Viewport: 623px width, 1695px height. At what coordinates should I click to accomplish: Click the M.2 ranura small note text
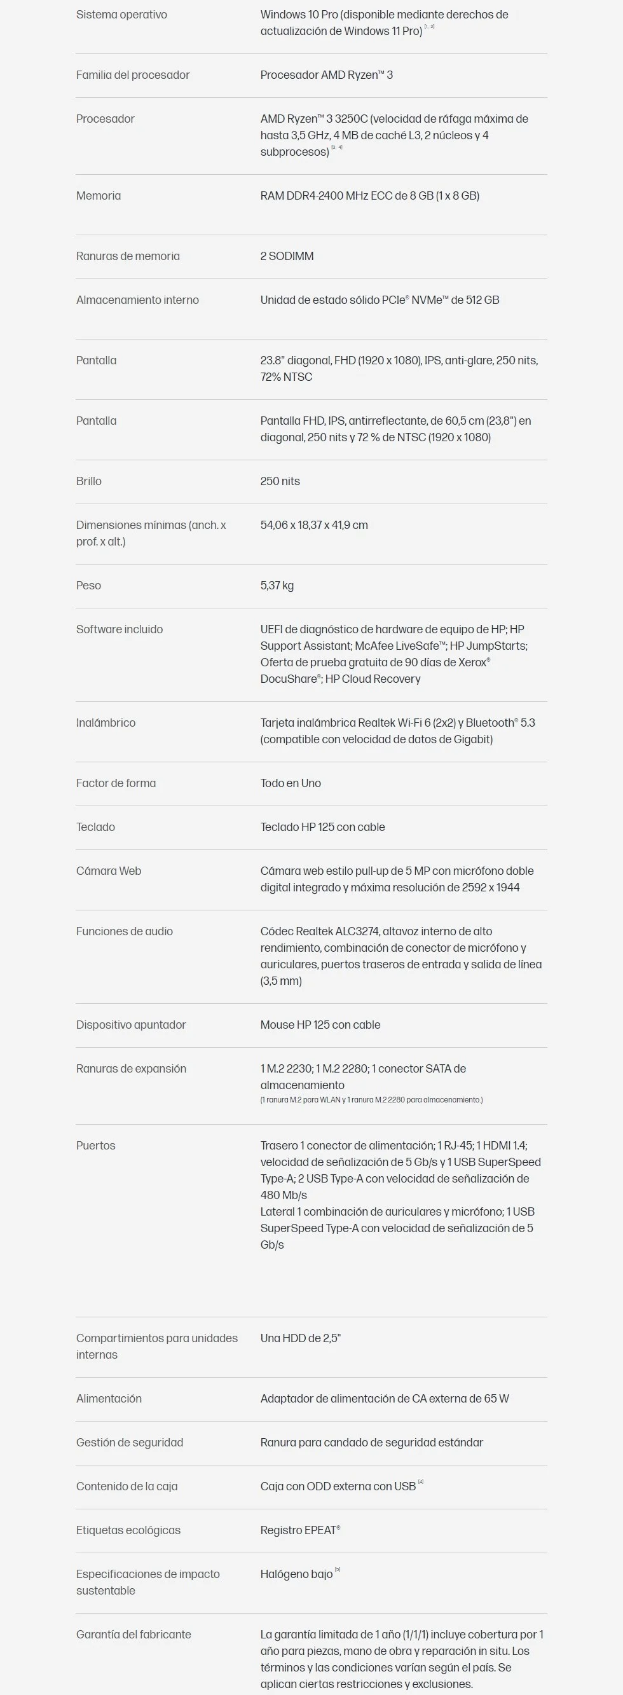(x=372, y=1099)
